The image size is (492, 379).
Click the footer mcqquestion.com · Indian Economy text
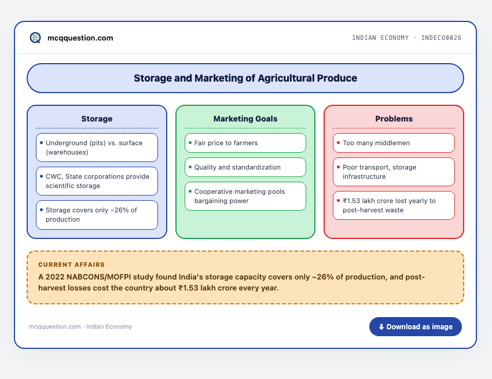pos(80,326)
